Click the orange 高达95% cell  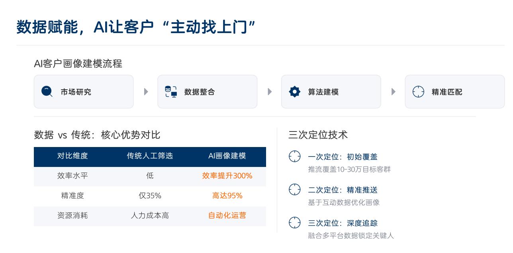(x=227, y=196)
